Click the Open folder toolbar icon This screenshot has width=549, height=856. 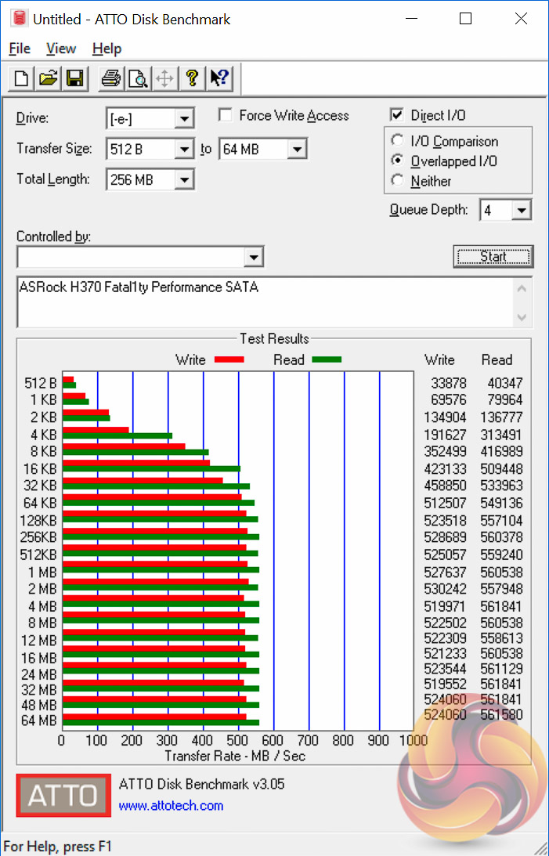(48, 78)
